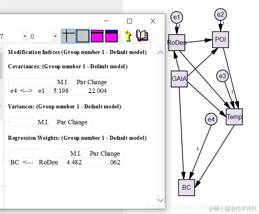The width and height of the screenshot is (259, 214).
Task: Toggle the table rules crosshair icon
Action: (69, 36)
